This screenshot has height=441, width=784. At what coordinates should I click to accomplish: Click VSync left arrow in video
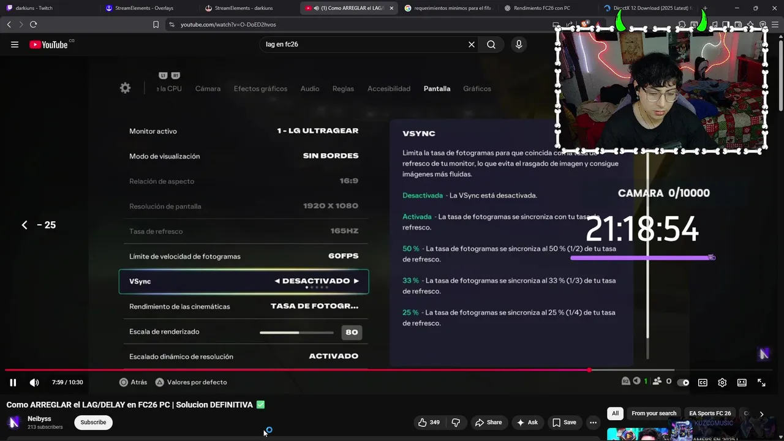[x=277, y=281]
